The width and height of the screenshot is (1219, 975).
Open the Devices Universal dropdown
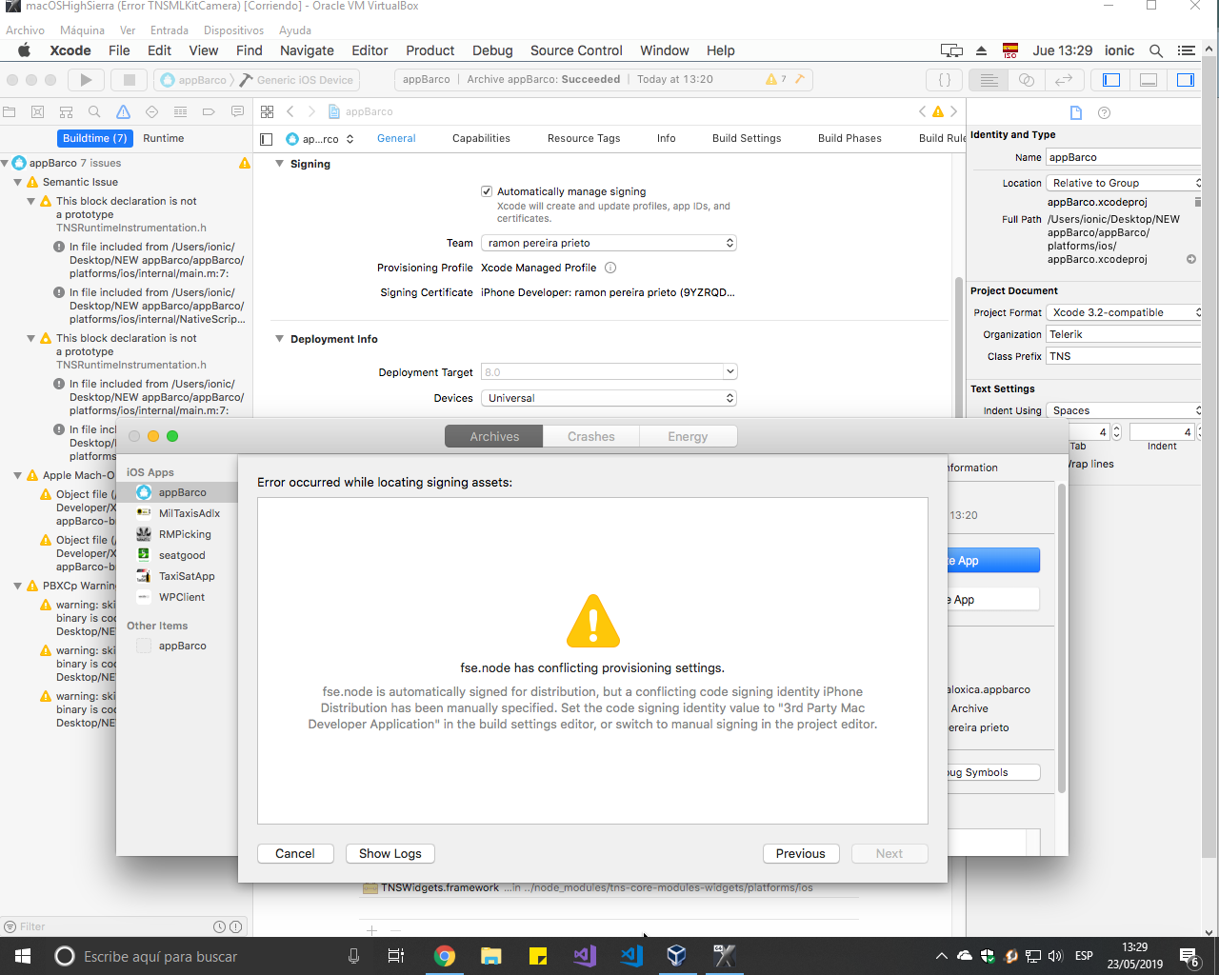[x=609, y=398]
